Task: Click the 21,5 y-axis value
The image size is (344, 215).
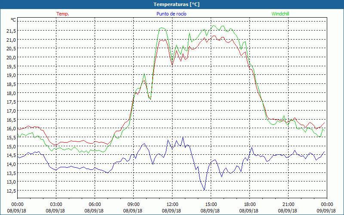Action: [x=11, y=31]
